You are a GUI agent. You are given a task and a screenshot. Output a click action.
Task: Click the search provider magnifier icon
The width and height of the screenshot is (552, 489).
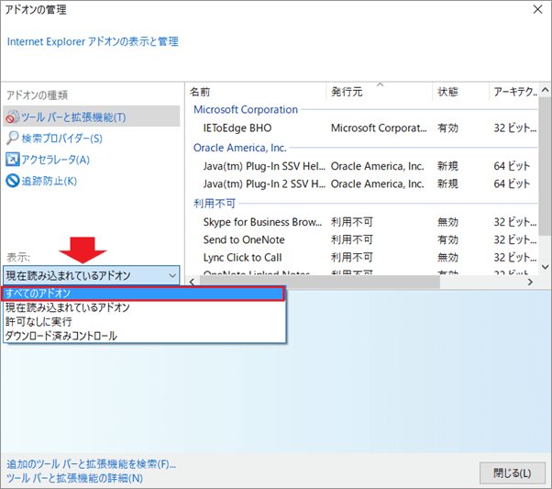[13, 138]
